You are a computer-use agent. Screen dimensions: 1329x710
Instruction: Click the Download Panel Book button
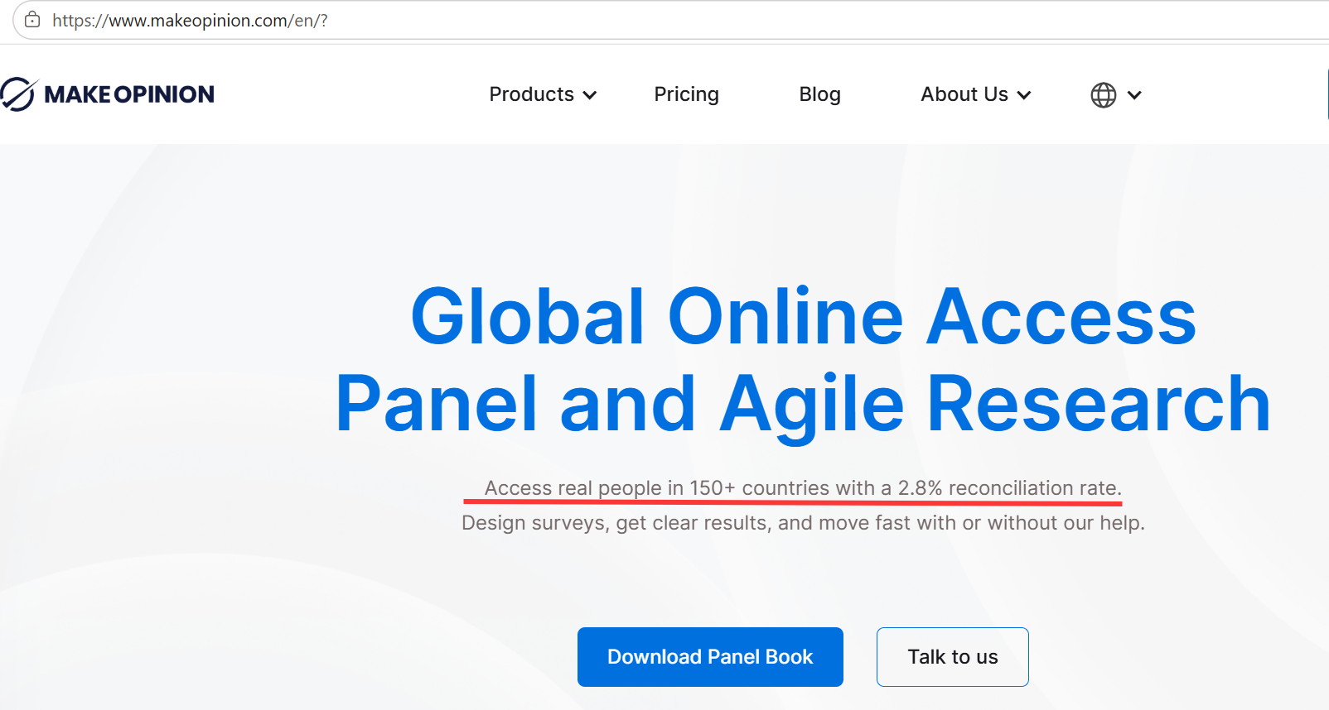[710, 657]
